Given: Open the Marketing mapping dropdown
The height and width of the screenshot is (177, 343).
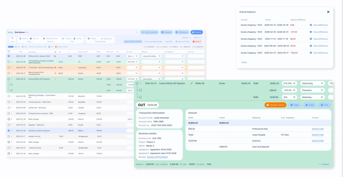Looking at the screenshot, I should (312, 97).
